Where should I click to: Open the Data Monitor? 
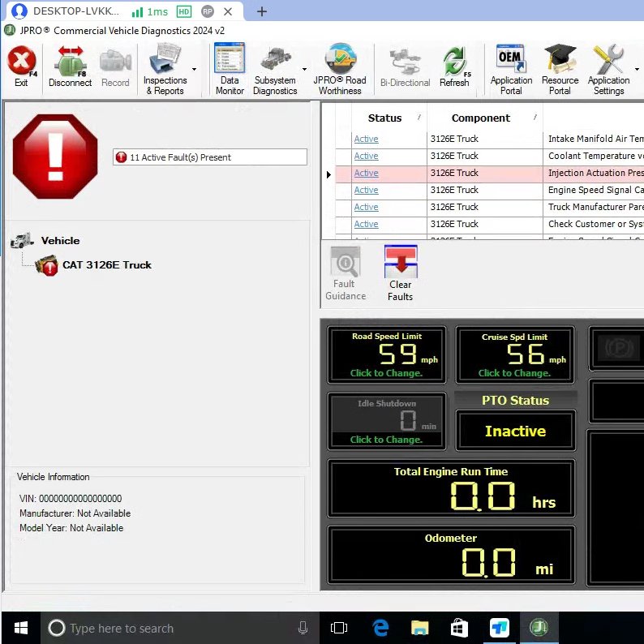pos(230,69)
